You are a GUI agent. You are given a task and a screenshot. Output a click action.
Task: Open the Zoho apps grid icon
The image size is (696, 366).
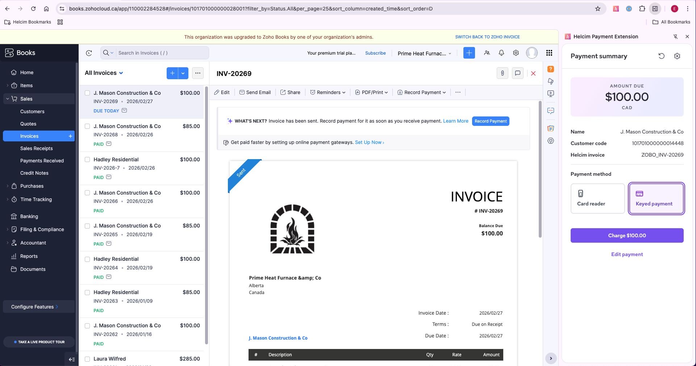[x=549, y=53]
